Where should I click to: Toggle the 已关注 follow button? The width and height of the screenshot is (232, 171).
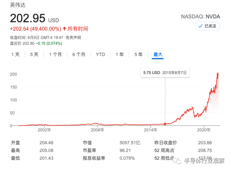click(x=207, y=26)
